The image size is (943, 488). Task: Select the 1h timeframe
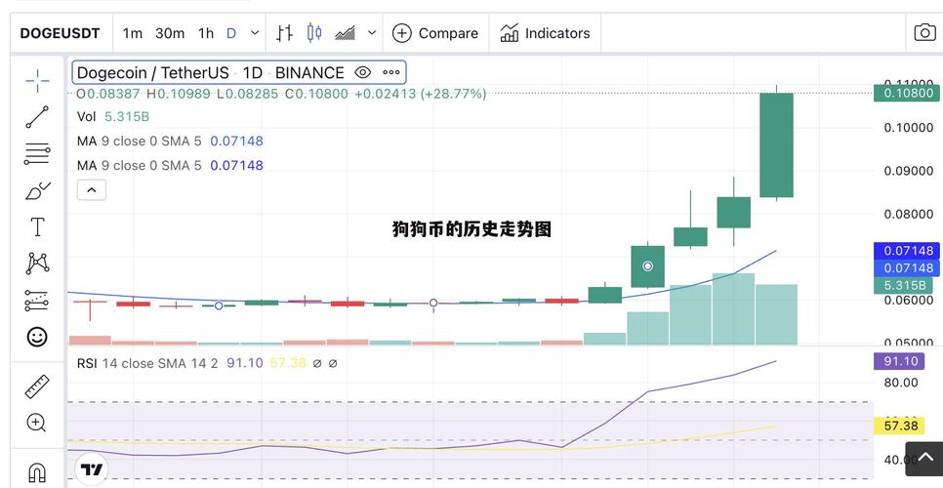tap(206, 33)
